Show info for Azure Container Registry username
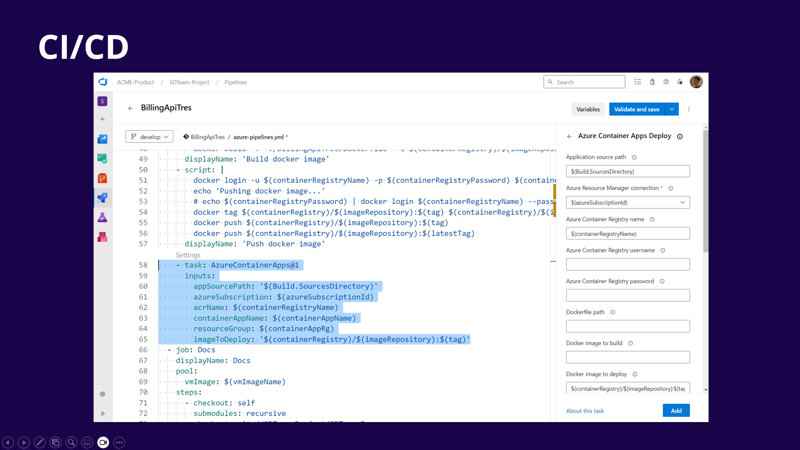This screenshot has width=800, height=450. [663, 250]
